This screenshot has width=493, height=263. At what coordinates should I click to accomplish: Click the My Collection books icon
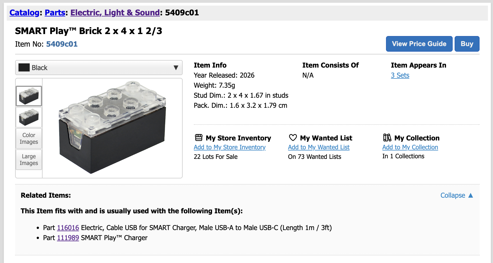pos(387,138)
